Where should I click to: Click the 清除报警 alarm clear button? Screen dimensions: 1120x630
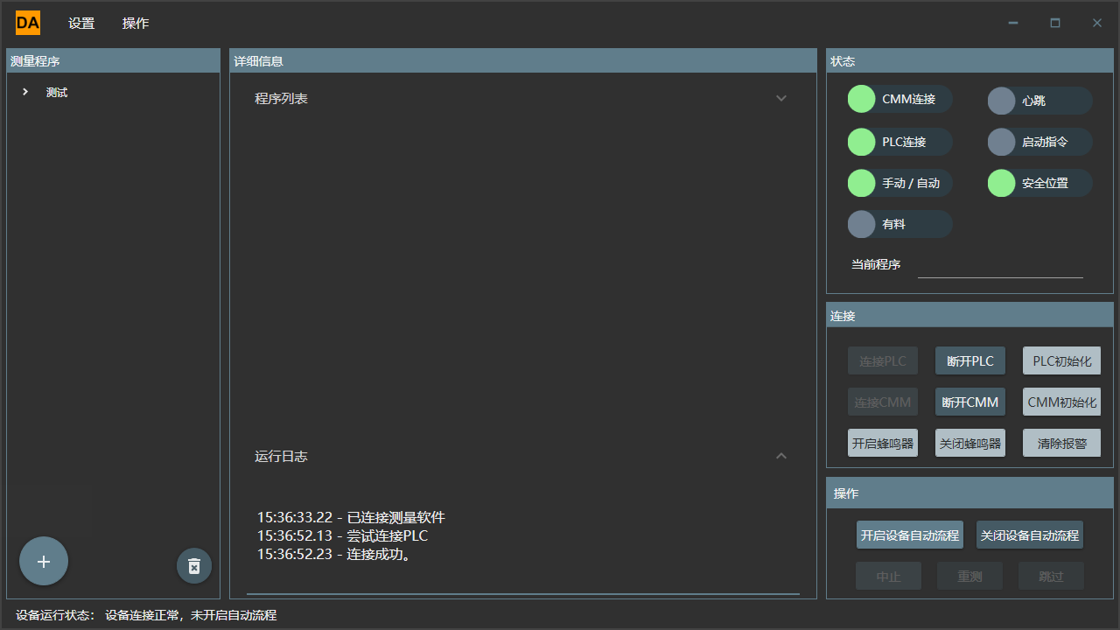click(1061, 442)
